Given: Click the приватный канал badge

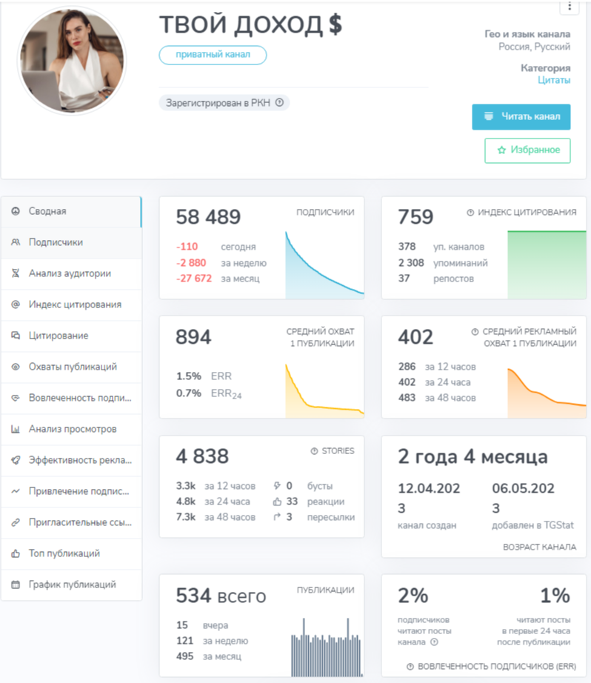Looking at the screenshot, I should [213, 55].
